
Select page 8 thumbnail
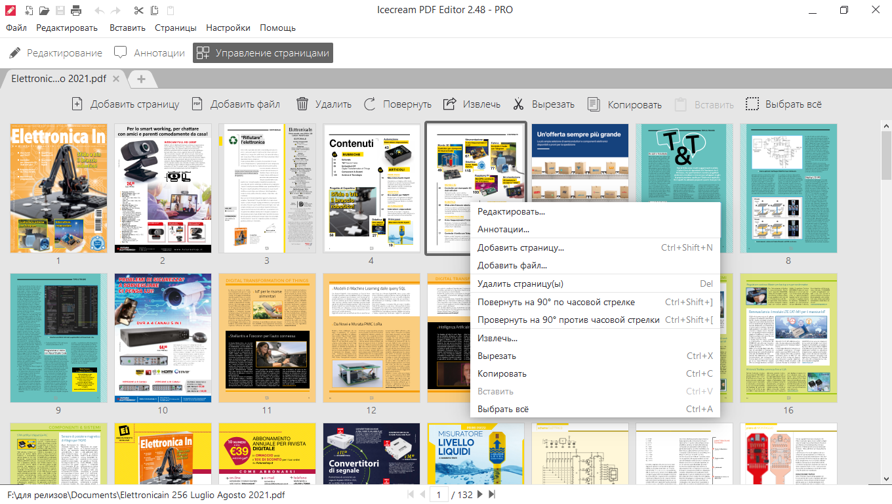pos(788,188)
